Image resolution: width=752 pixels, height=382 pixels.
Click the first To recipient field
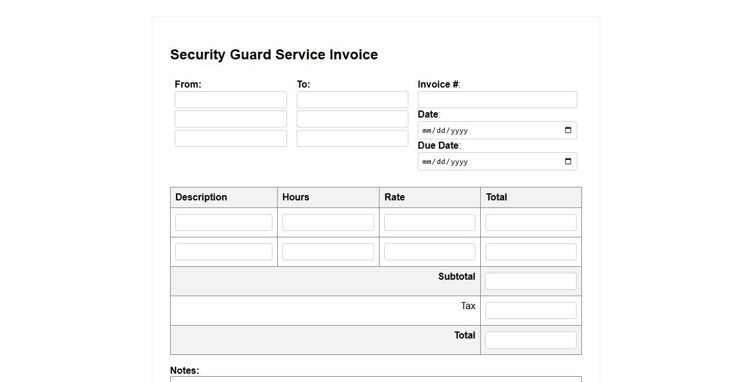352,100
